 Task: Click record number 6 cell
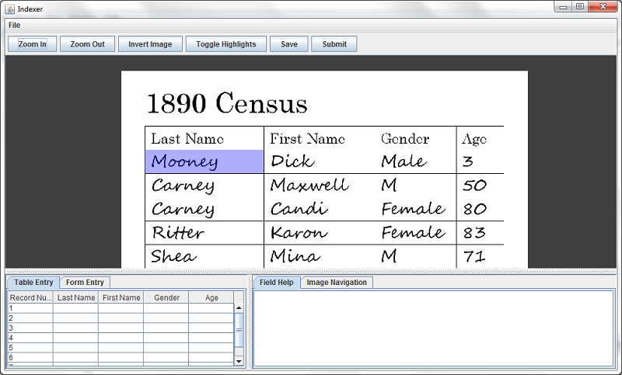point(30,358)
